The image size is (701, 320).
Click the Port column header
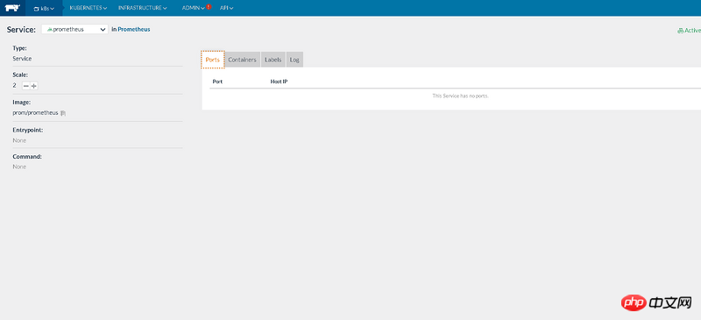(x=217, y=82)
